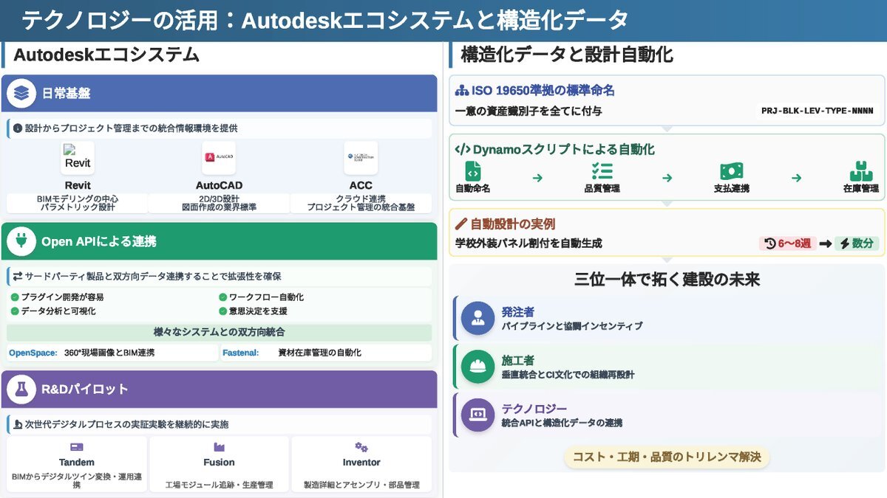Click the gears icon above Inventor
The width and height of the screenshot is (887, 498).
point(361,447)
